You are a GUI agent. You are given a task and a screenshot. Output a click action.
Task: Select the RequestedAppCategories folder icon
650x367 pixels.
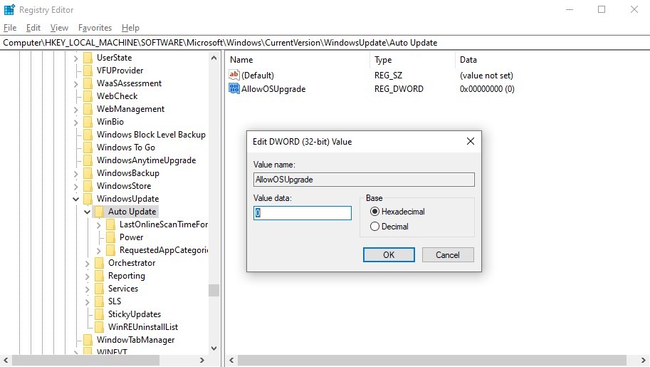point(110,250)
